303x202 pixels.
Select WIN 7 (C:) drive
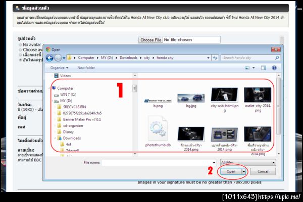pyautogui.click(x=65, y=94)
